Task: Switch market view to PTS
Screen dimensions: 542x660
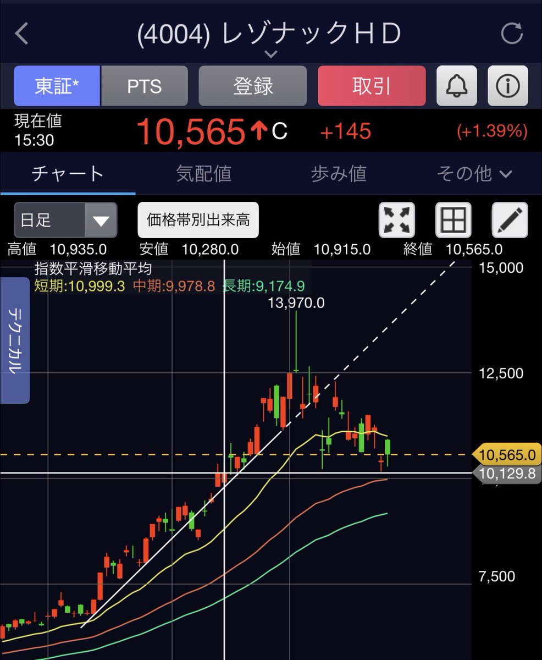Action: pos(145,86)
